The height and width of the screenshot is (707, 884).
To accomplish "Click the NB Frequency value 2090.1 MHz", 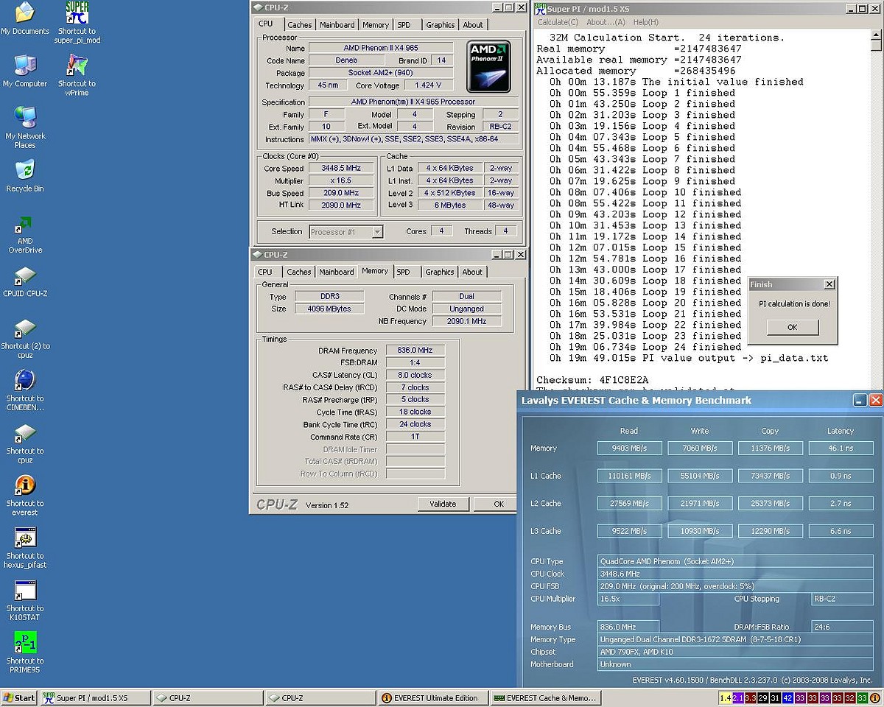I will pyautogui.click(x=467, y=321).
